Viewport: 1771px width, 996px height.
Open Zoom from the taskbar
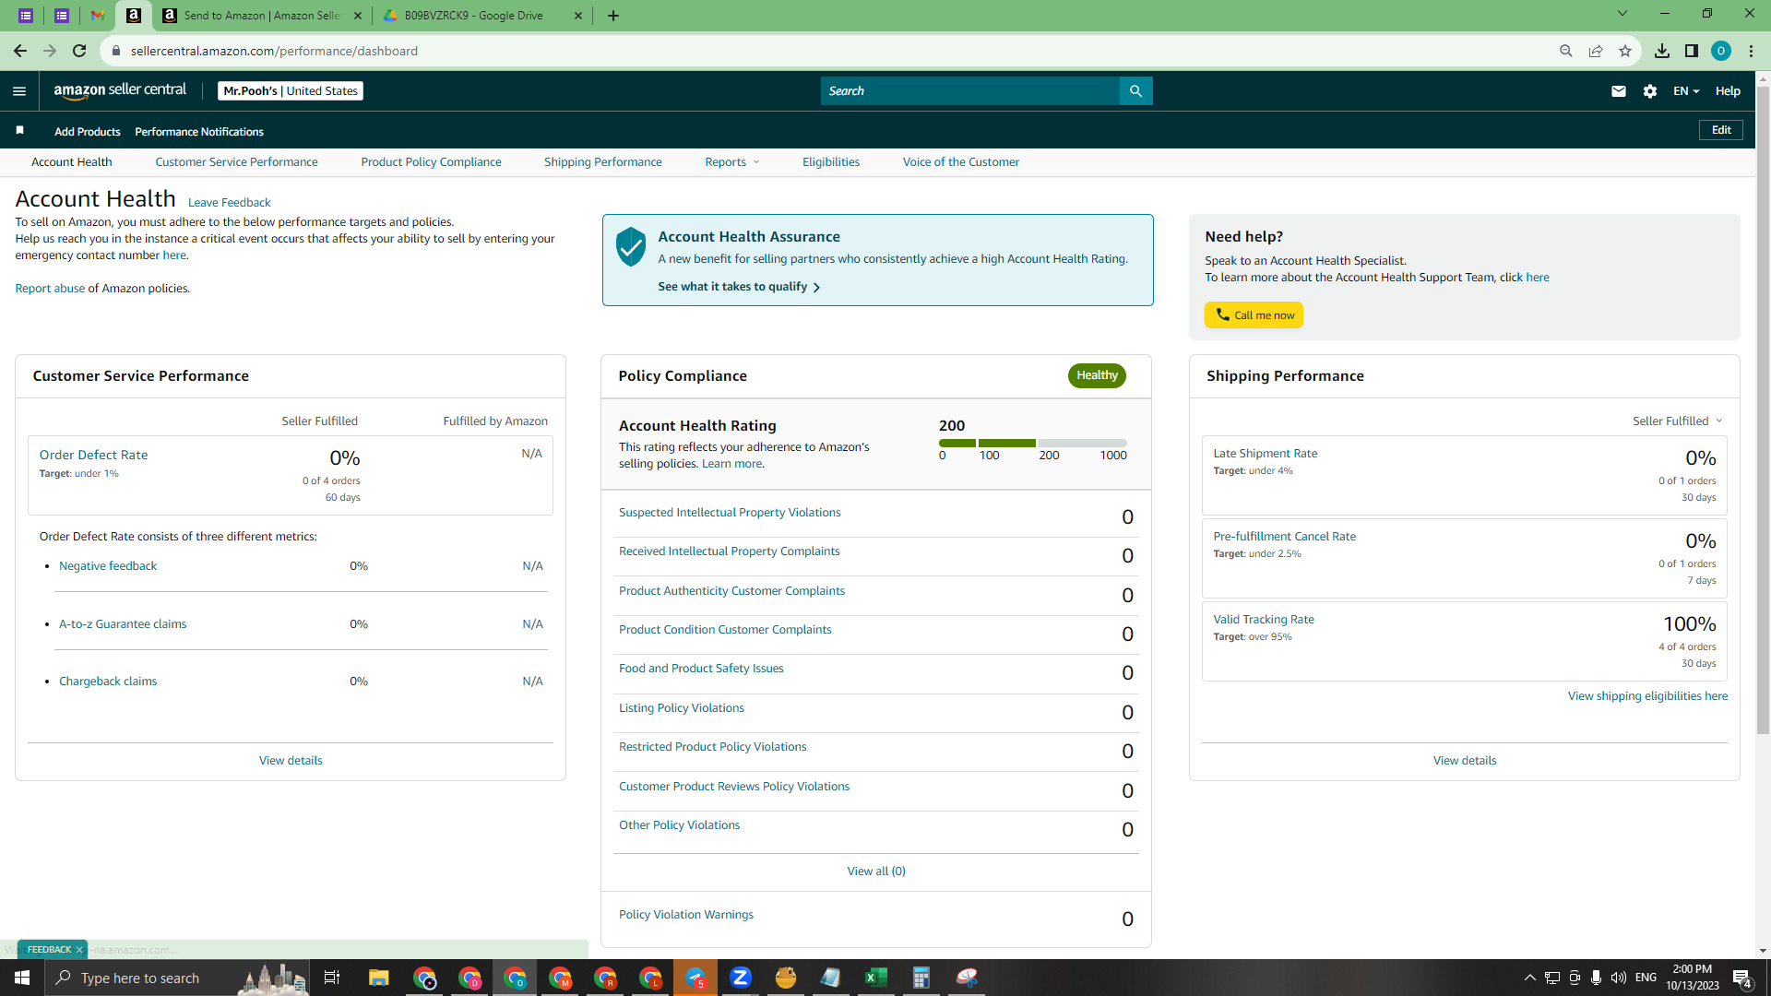pyautogui.click(x=741, y=978)
